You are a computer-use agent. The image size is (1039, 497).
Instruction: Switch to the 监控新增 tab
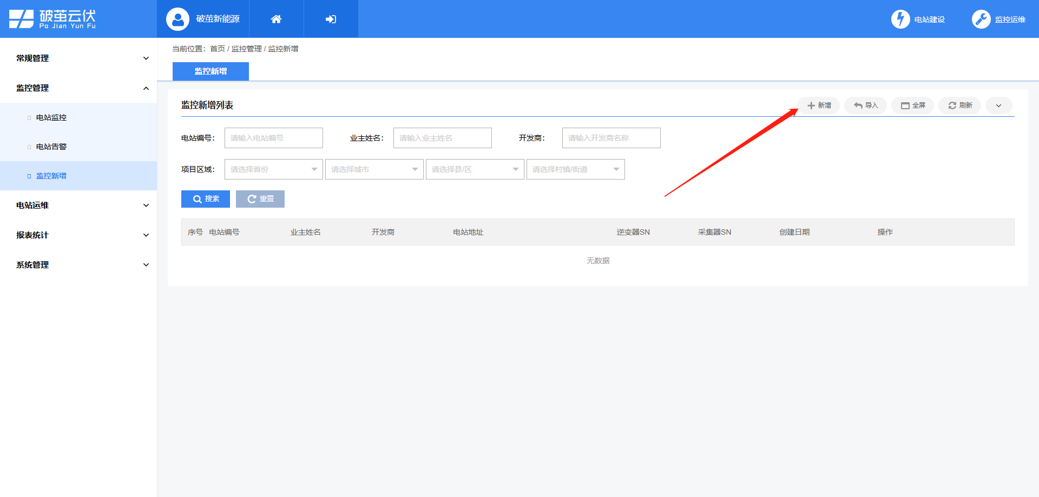pyautogui.click(x=211, y=71)
